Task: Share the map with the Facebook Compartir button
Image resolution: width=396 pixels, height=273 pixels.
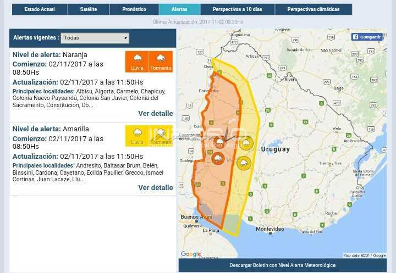Action: click(367, 37)
